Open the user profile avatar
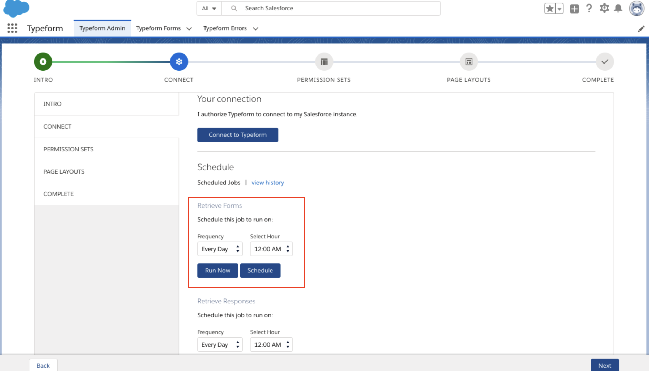This screenshot has height=371, width=649. point(637,8)
